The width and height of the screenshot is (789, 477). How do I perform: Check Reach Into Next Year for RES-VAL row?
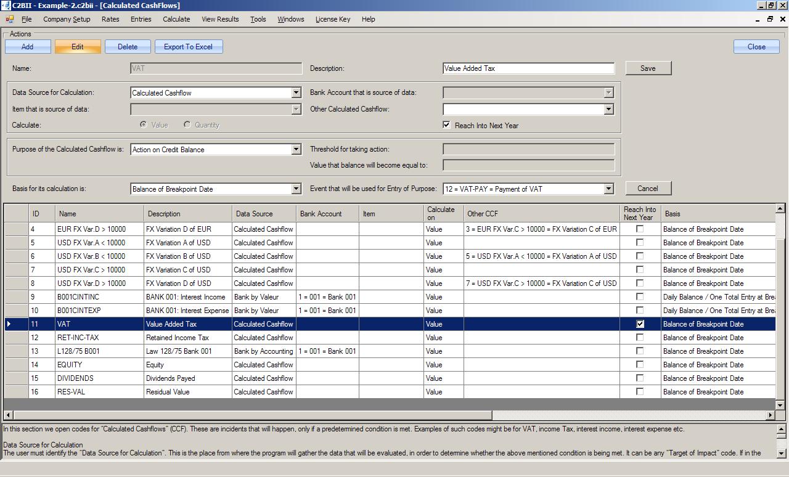[640, 391]
